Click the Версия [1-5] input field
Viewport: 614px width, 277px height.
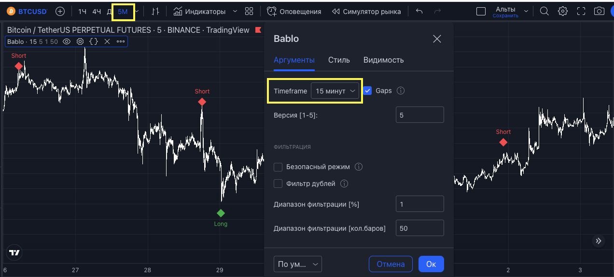click(419, 116)
